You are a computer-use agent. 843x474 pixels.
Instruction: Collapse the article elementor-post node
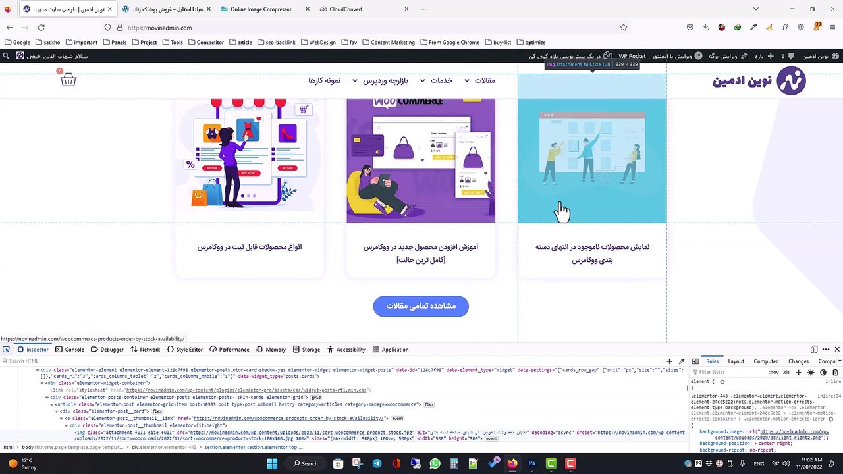(52, 404)
